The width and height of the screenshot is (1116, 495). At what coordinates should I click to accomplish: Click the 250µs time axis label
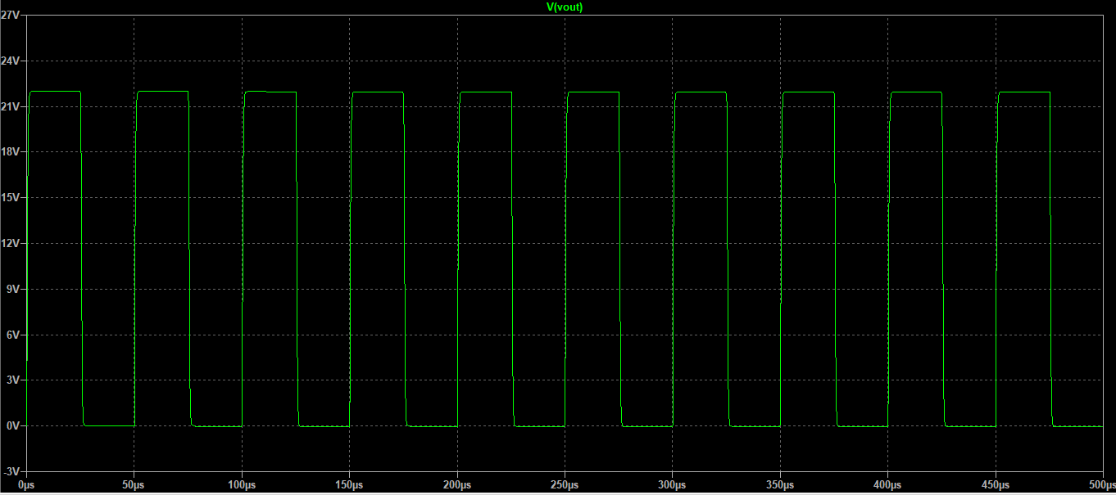click(565, 486)
